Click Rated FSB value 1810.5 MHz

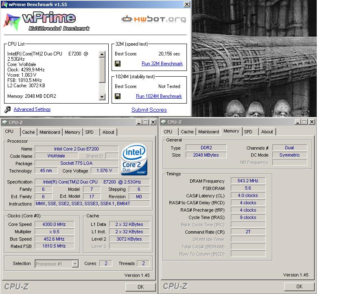coord(54,246)
